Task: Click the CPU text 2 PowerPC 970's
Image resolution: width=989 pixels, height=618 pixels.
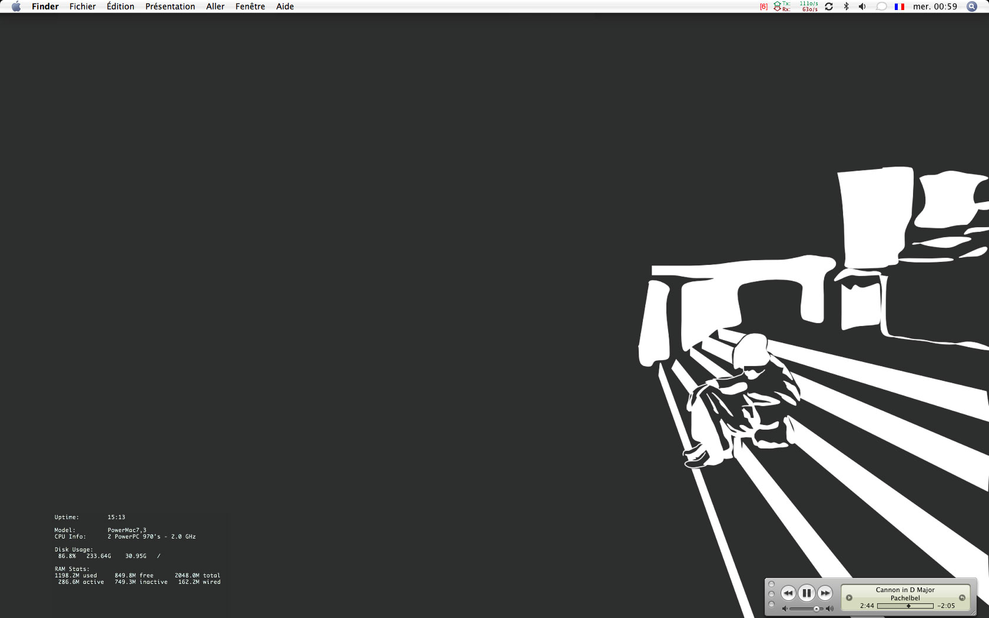Action: click(134, 537)
